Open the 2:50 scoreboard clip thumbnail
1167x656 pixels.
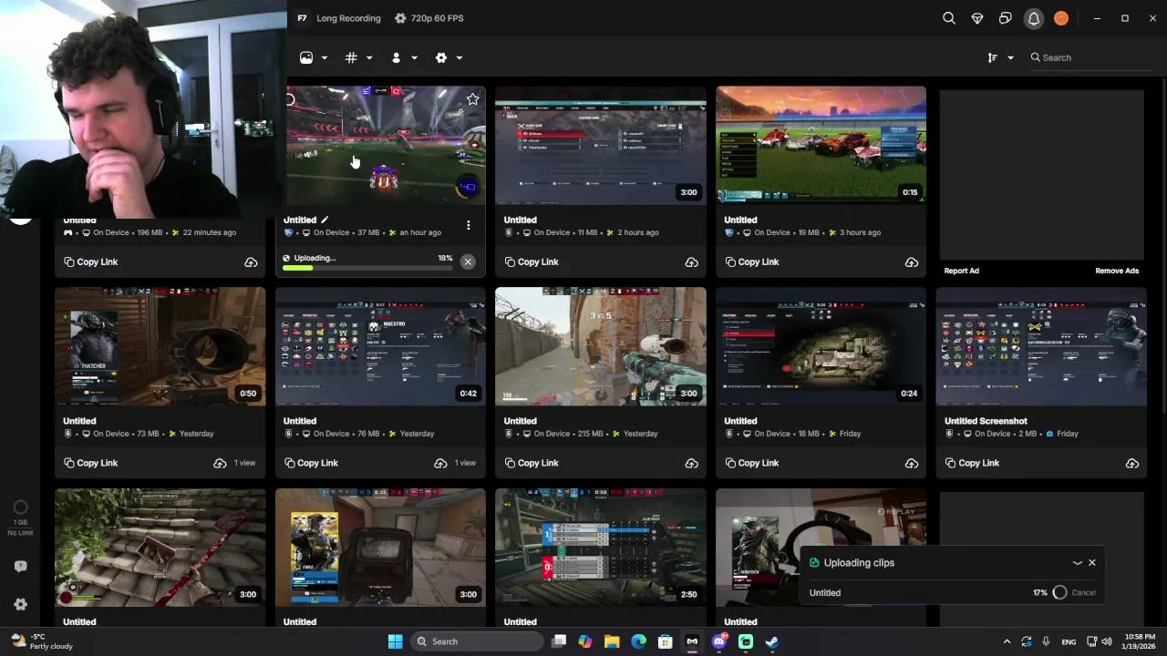[601, 548]
